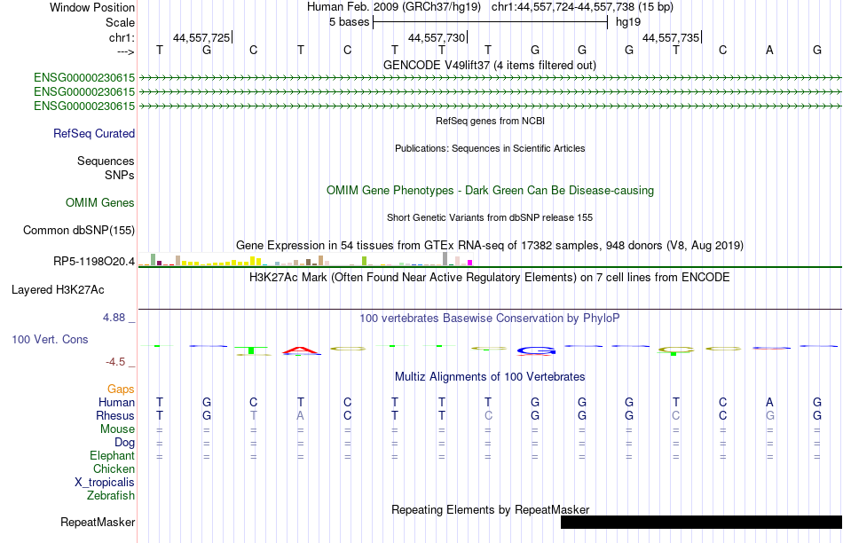This screenshot has height=543, width=843.
Task: Open 100 vertebrates Basewise Conservation by PhyloP
Action: point(490,319)
